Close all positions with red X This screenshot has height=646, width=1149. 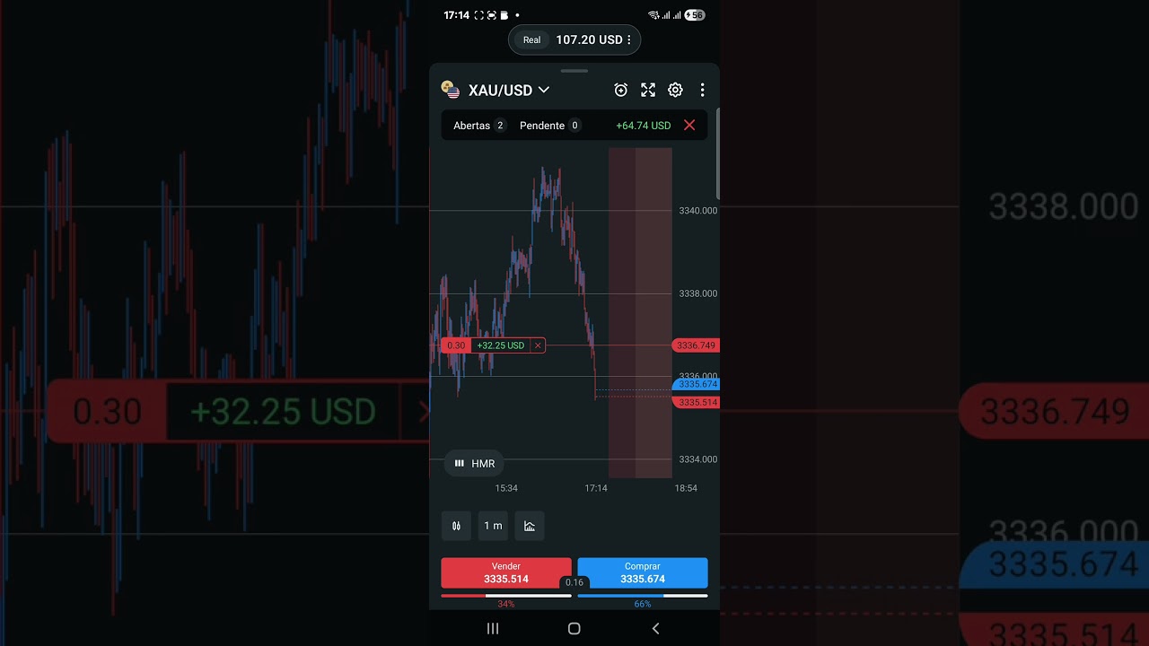(689, 126)
